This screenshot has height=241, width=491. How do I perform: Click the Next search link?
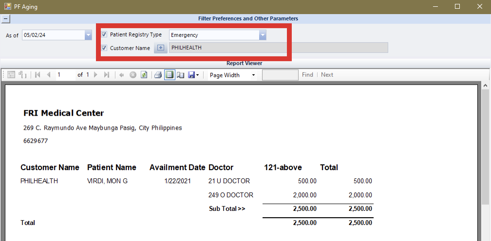(x=327, y=75)
